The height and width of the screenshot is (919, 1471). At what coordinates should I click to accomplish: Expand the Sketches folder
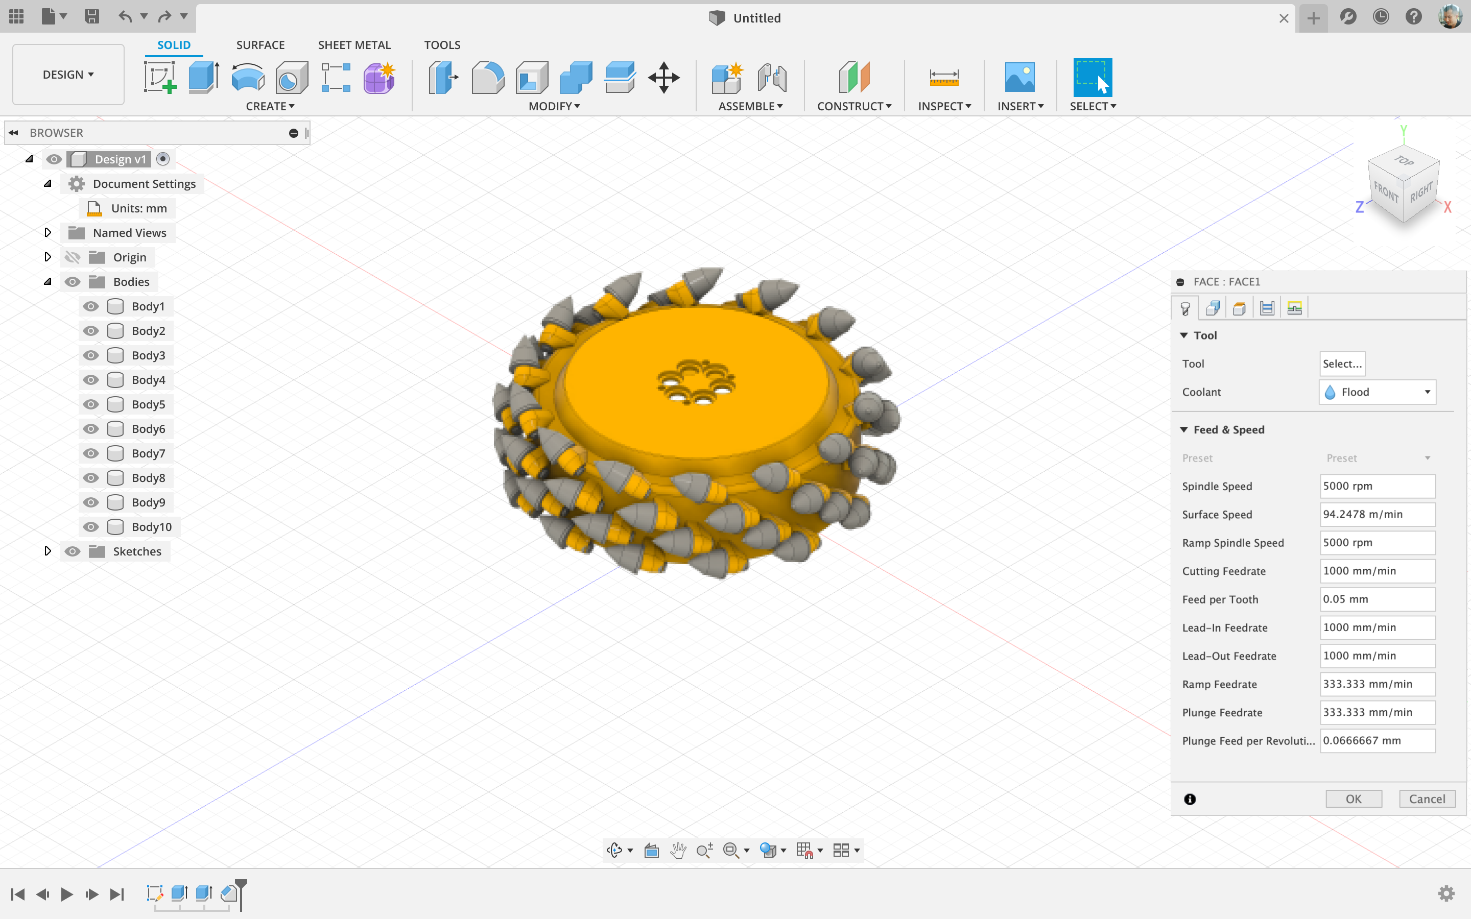48,551
